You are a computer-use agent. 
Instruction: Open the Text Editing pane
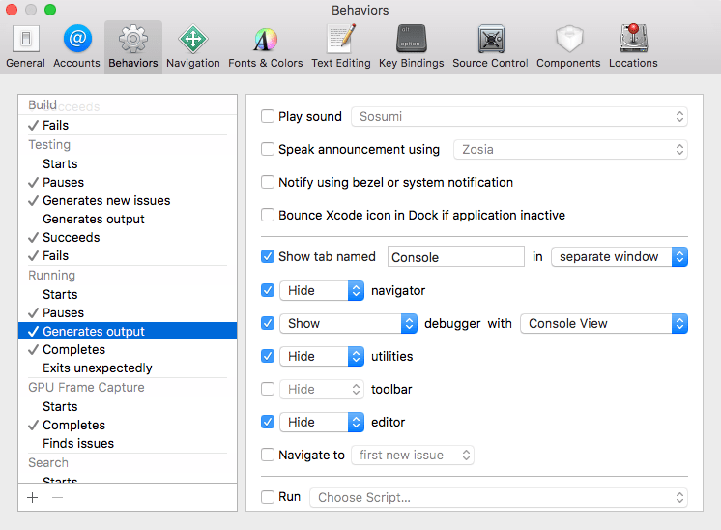coord(340,46)
